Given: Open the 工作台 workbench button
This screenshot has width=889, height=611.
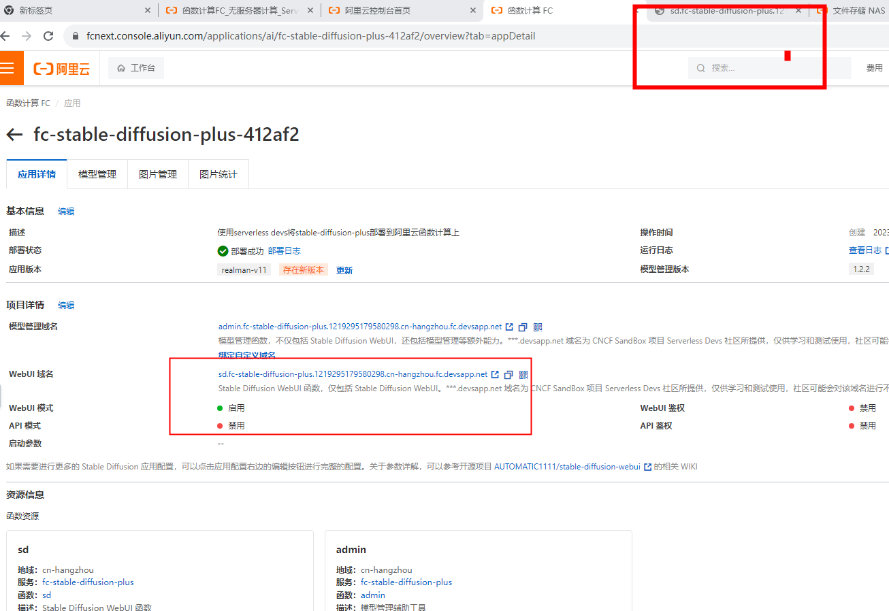Looking at the screenshot, I should coord(136,68).
